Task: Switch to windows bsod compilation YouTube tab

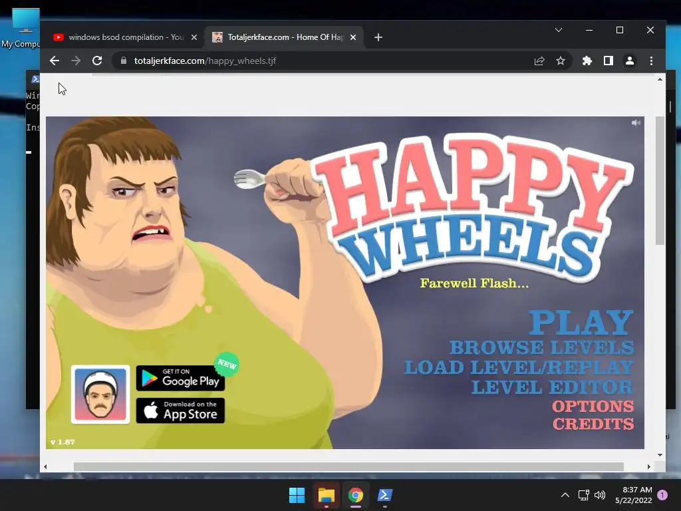Action: pyautogui.click(x=126, y=37)
